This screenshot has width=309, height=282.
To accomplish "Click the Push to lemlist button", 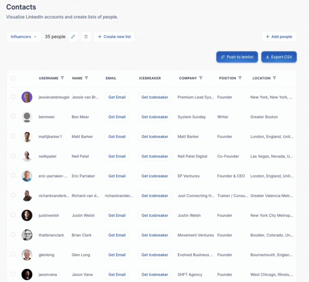I will (x=237, y=57).
